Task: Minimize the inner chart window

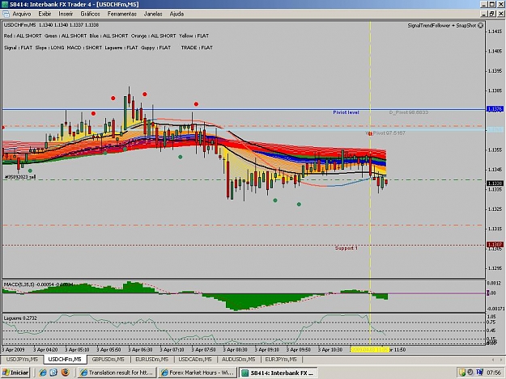Action: (483, 14)
